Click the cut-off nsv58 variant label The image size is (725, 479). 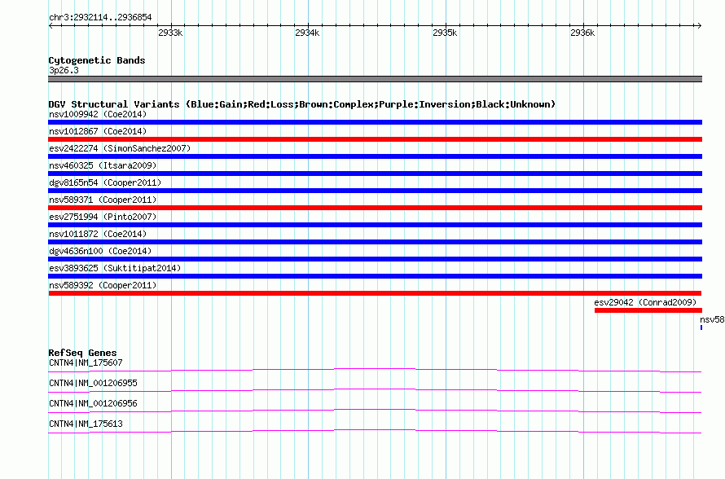coord(712,319)
